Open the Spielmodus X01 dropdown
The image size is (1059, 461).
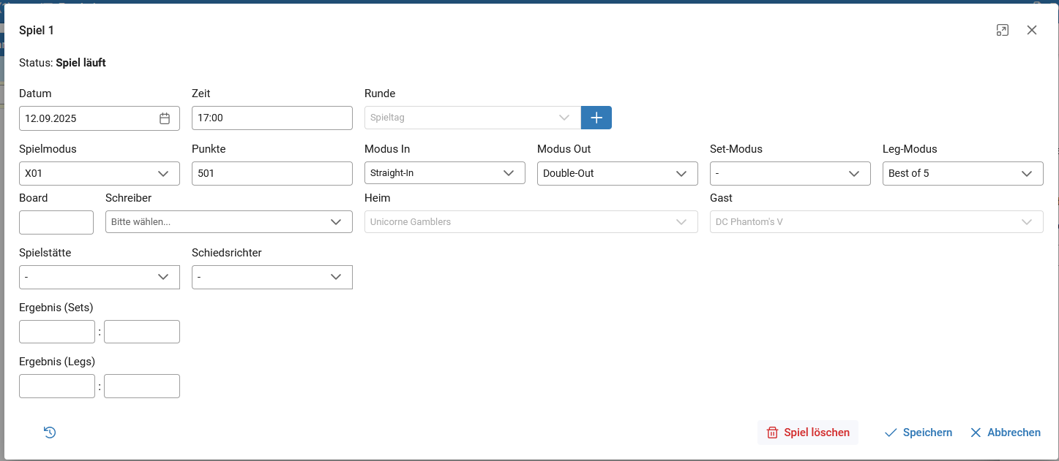(x=100, y=173)
